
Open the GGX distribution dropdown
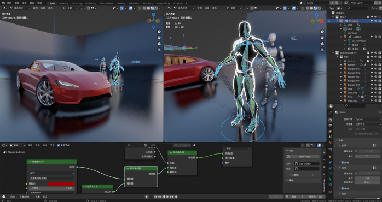click(51, 173)
